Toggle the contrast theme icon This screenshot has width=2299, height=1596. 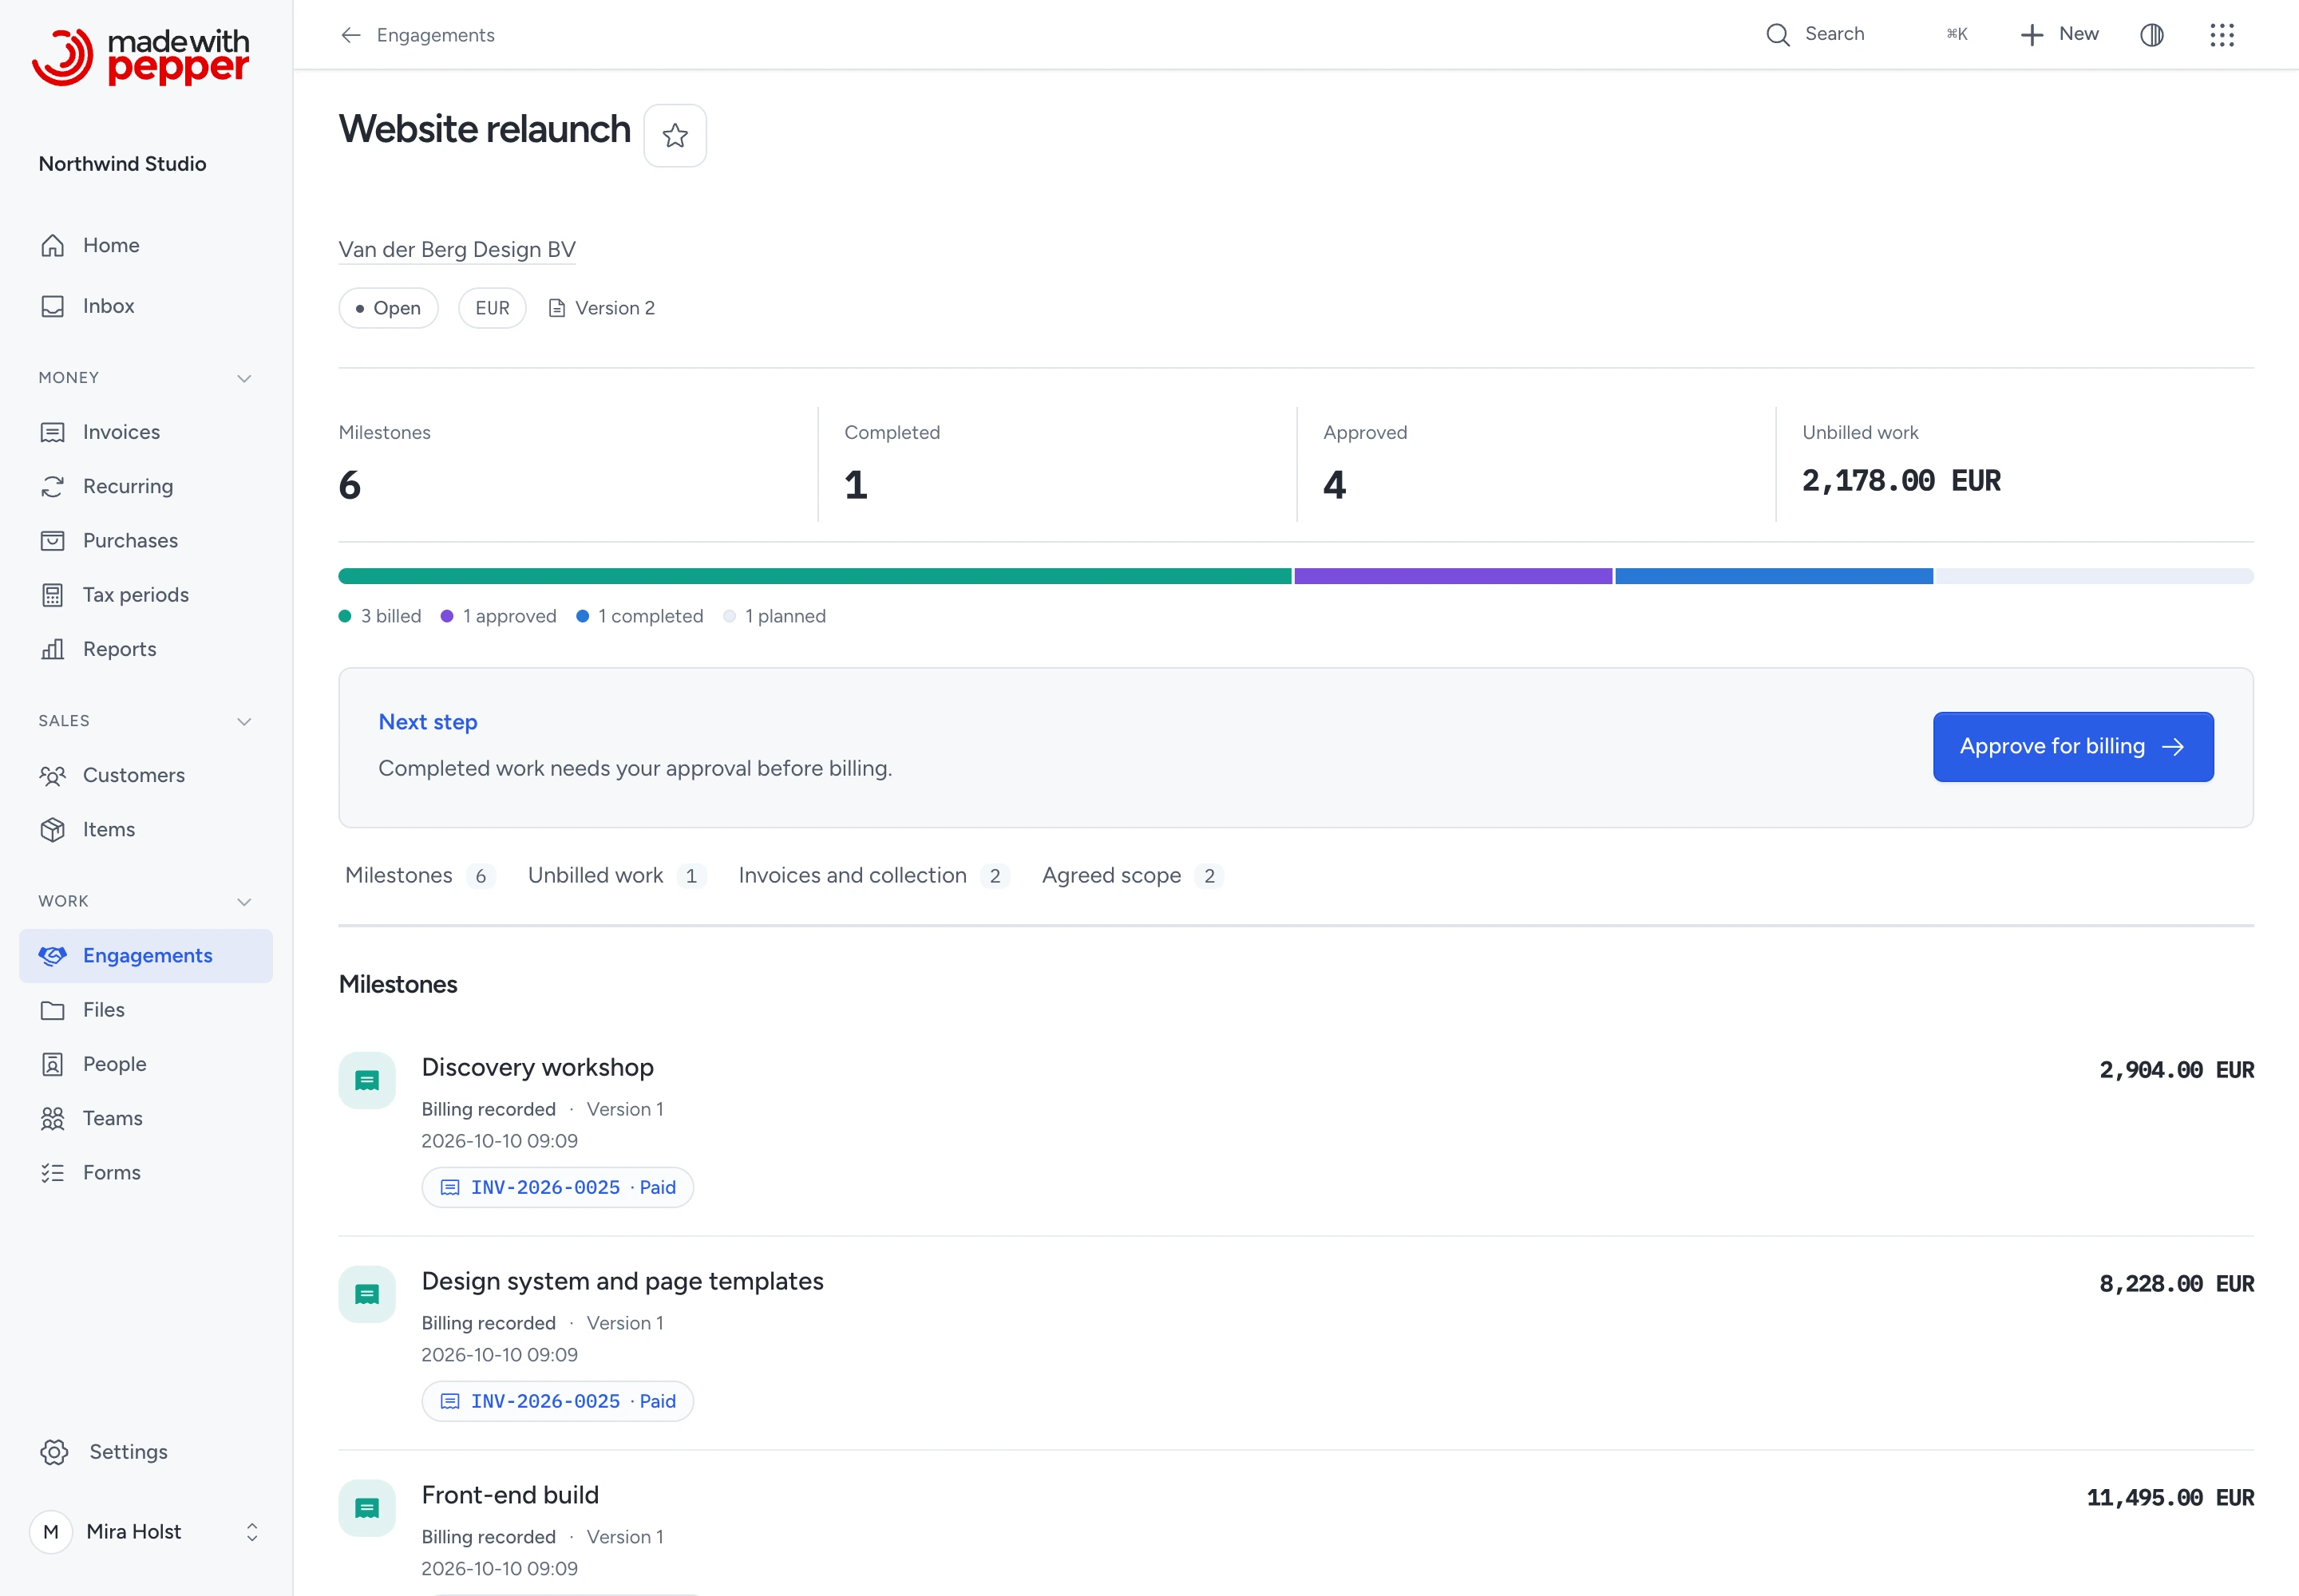click(2151, 35)
